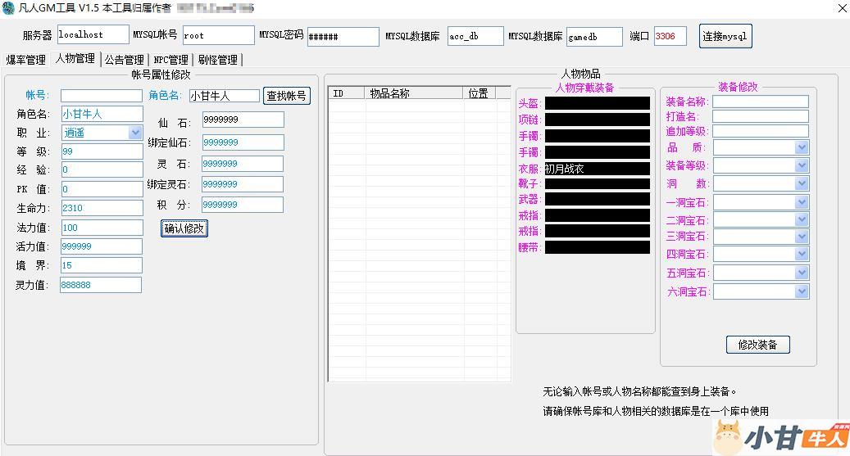850x456 pixels.
Task: Click the 修改装备 button
Action: [757, 345]
